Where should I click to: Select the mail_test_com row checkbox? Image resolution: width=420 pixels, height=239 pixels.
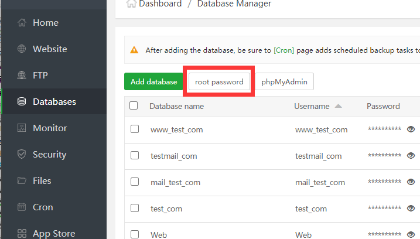(x=135, y=182)
